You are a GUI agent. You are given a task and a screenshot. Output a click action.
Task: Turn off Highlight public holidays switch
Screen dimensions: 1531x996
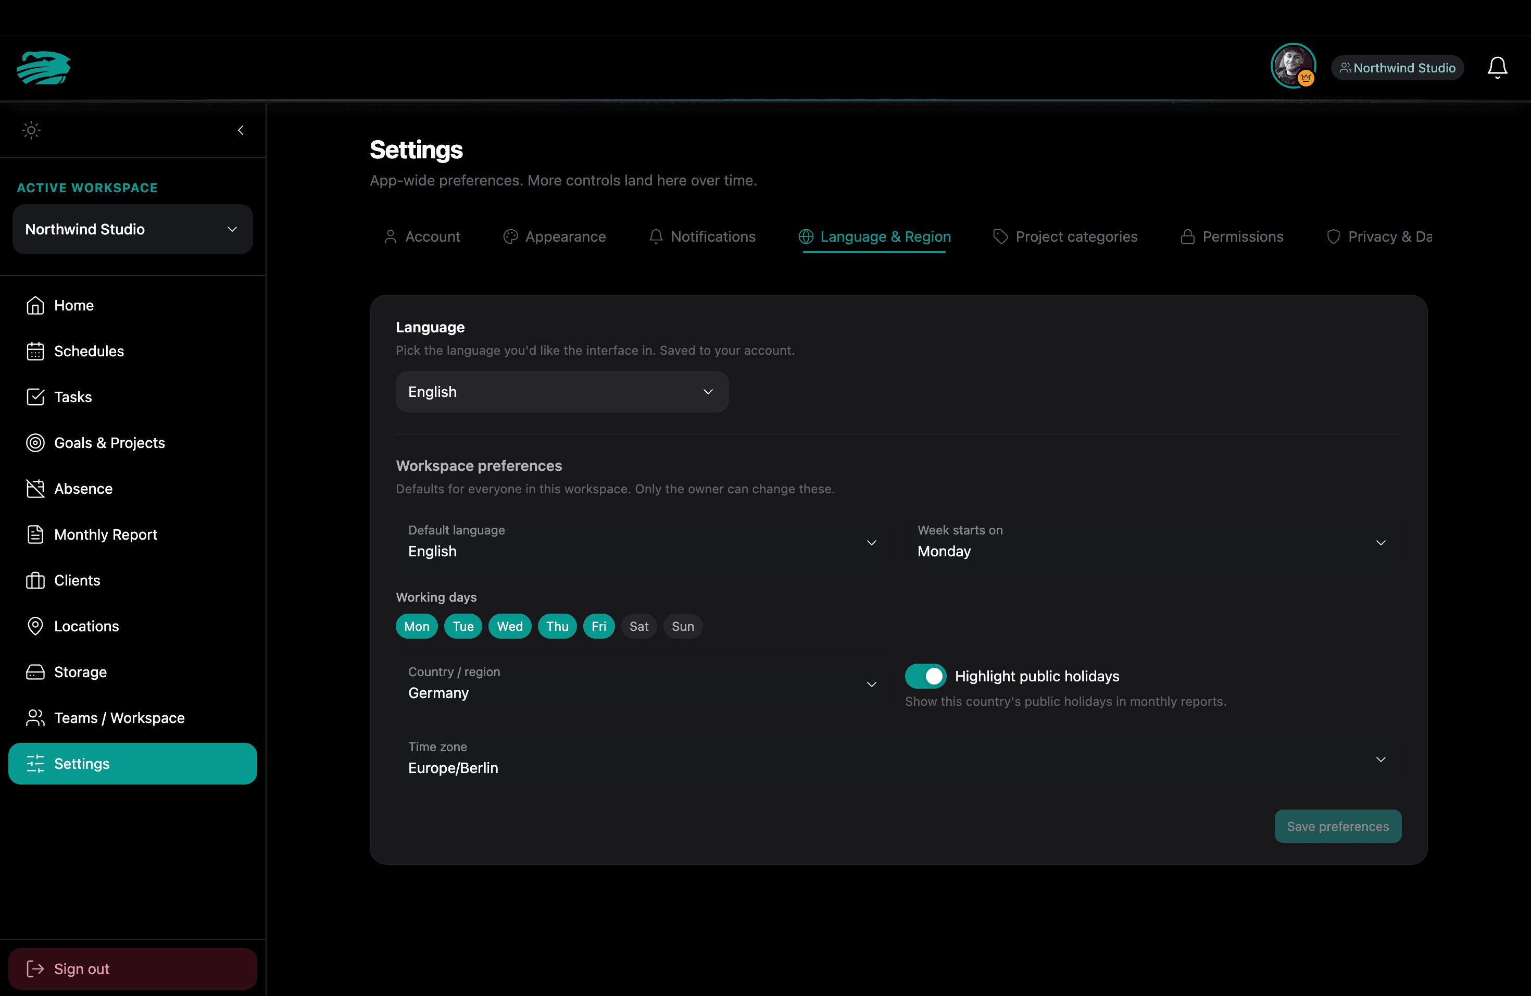926,676
